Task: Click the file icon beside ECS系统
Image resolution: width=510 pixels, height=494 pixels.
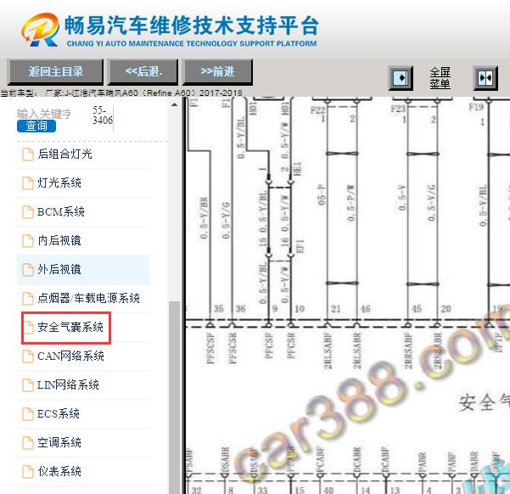Action: (28, 414)
